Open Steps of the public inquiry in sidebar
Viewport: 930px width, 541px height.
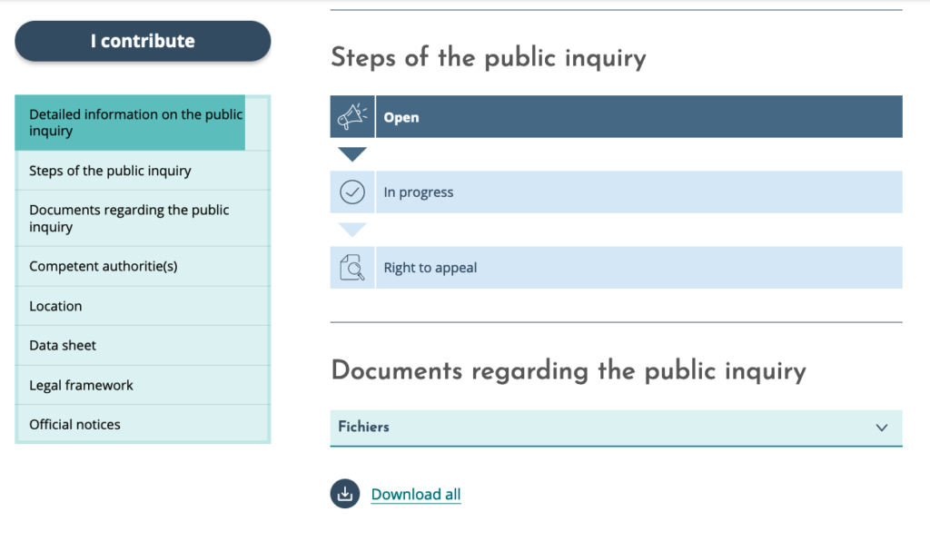point(143,171)
